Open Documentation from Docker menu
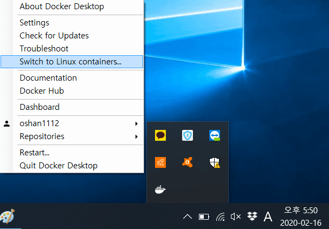Image resolution: width=329 pixels, height=229 pixels. tap(72, 78)
